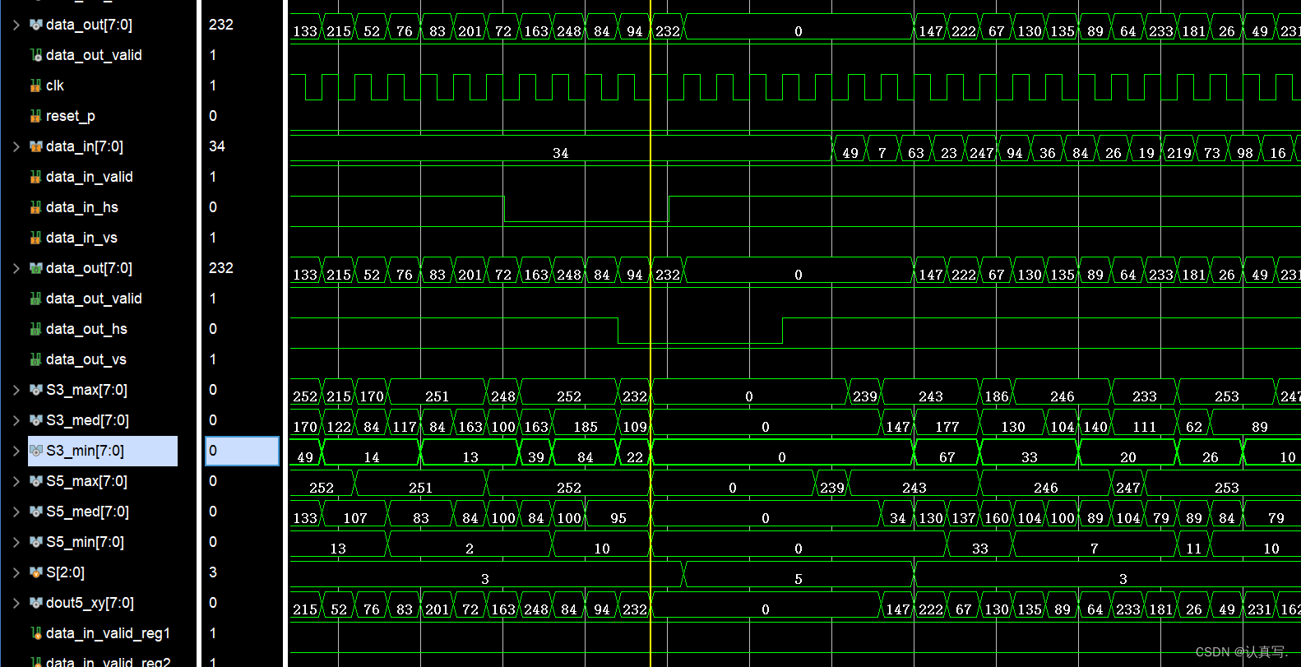The image size is (1301, 667).
Task: Click the S5_max bus icon
Action: 35,481
